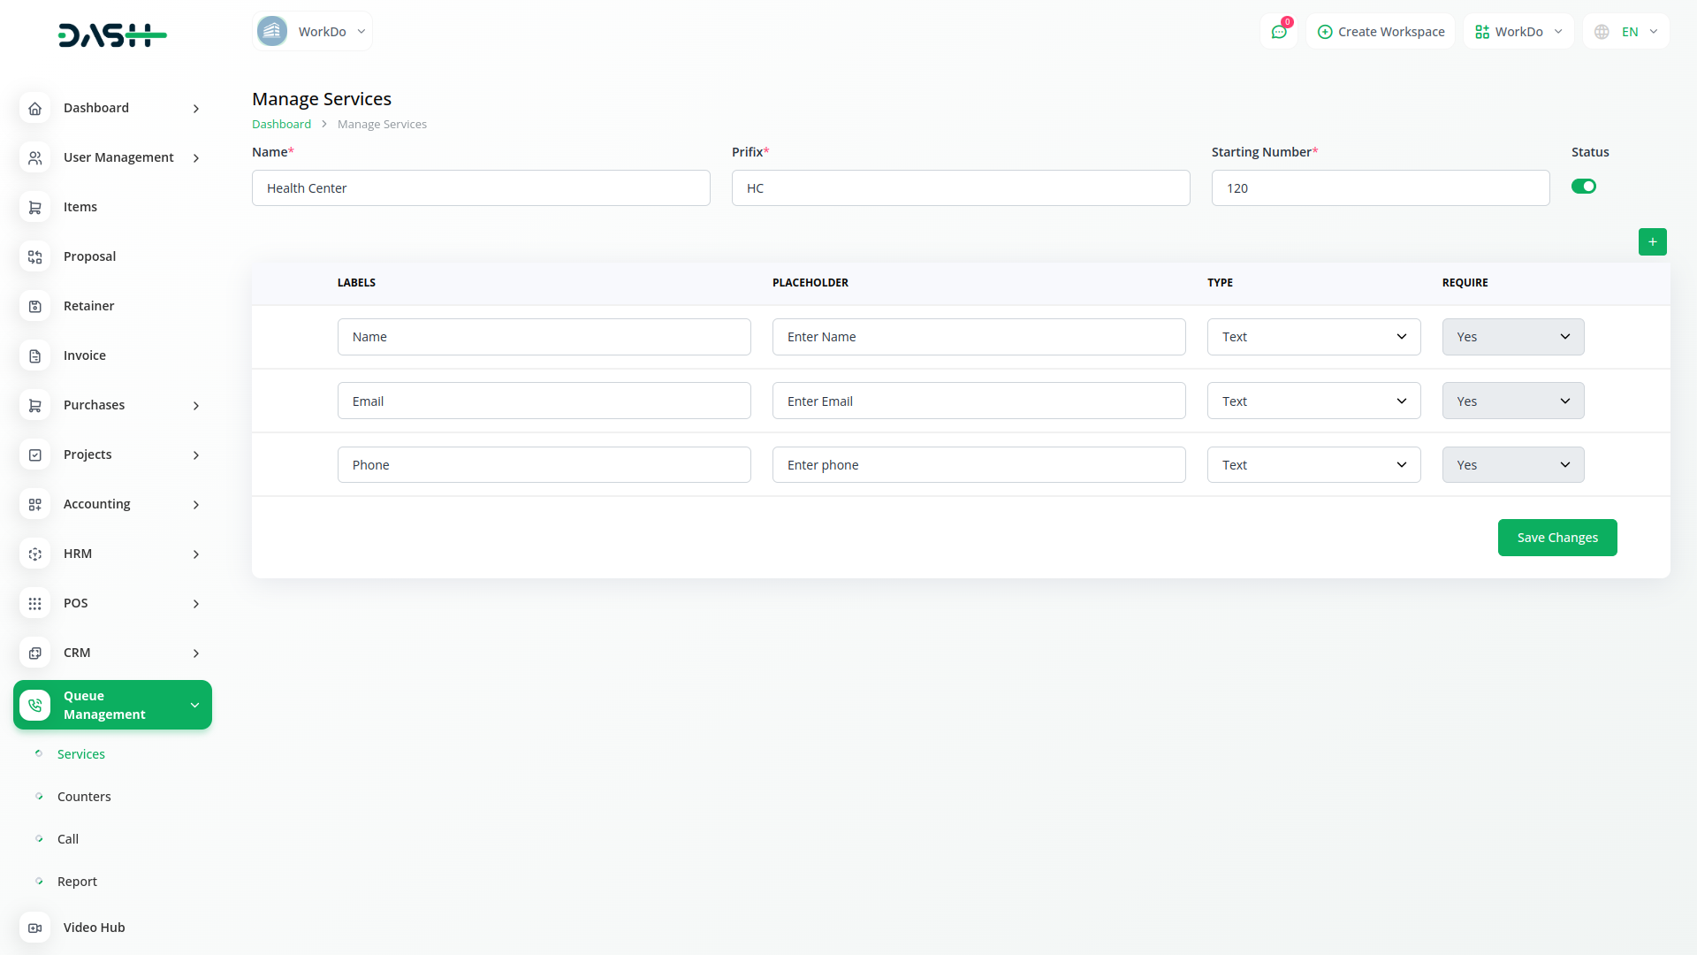Click the Save Changes button
The height and width of the screenshot is (955, 1697).
(x=1556, y=538)
